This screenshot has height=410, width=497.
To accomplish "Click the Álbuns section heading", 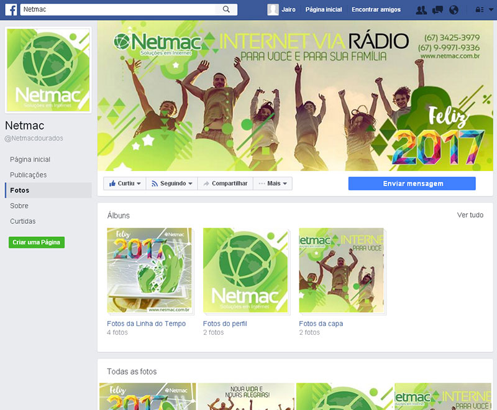I will (119, 216).
